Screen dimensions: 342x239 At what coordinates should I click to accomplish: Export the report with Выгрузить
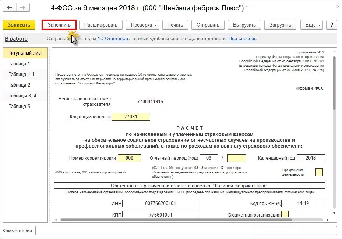tap(244, 25)
